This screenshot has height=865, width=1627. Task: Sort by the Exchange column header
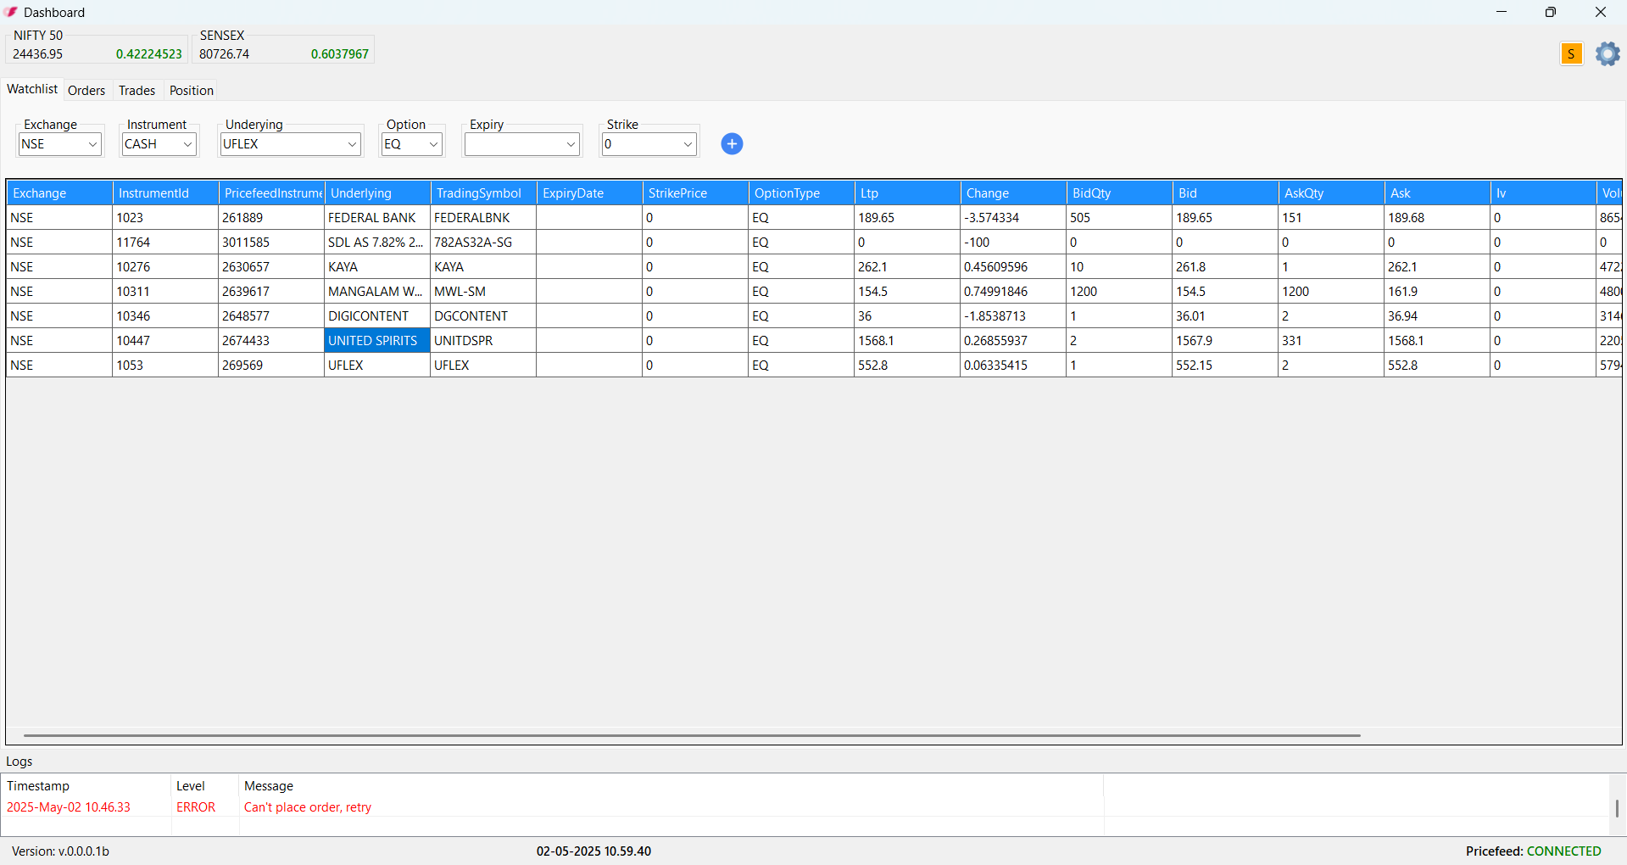(59, 193)
